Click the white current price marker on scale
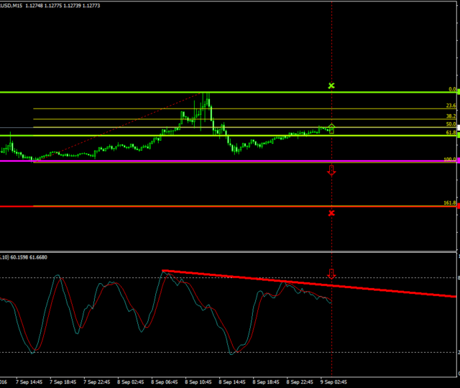This screenshot has width=460, height=388. 458,127
